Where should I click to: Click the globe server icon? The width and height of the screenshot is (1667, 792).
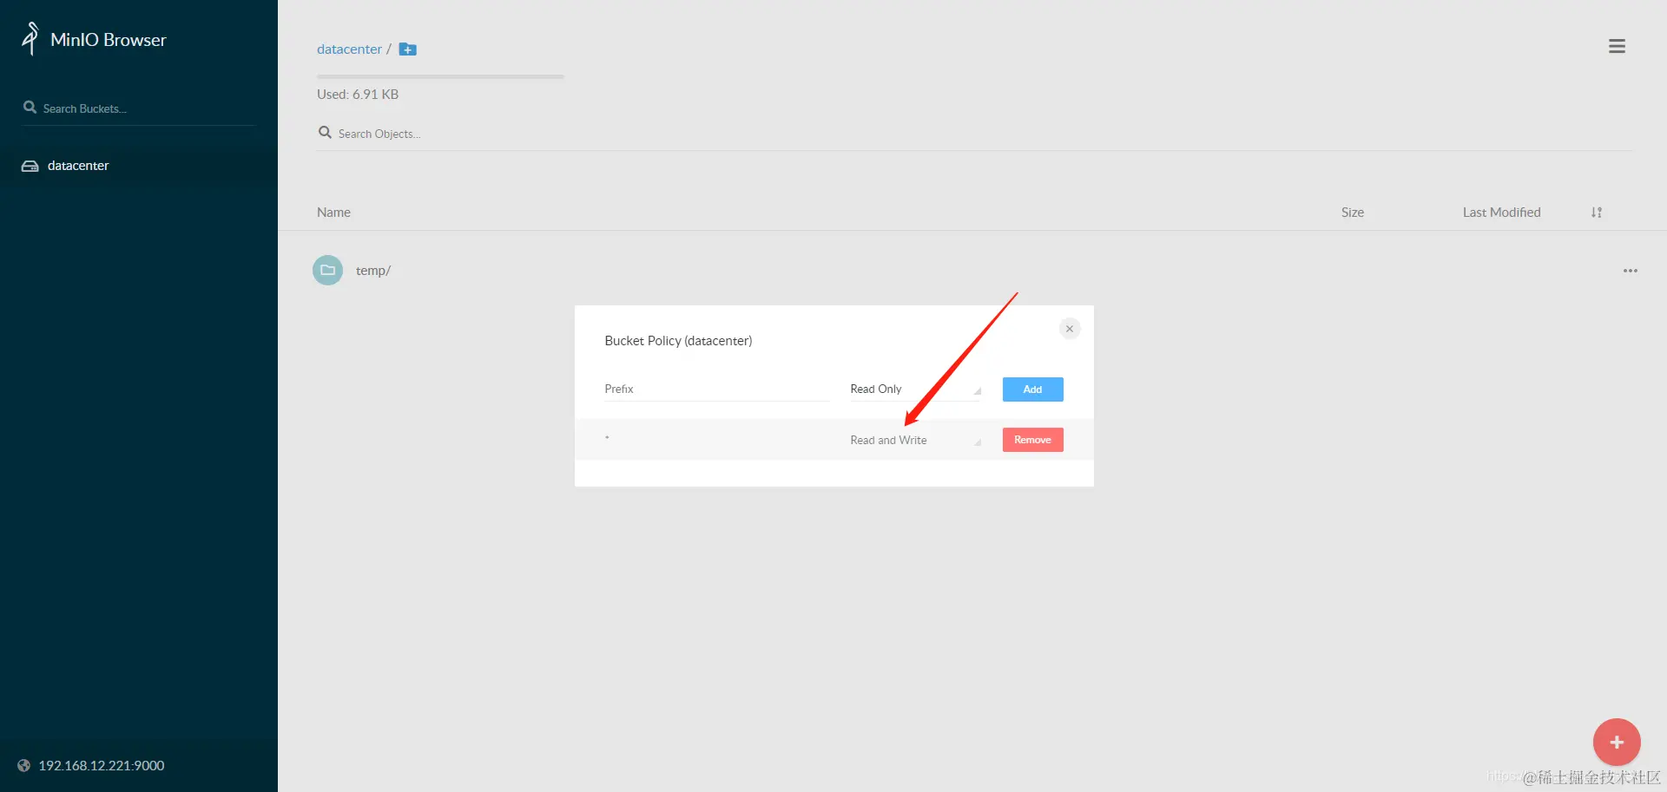(x=23, y=765)
